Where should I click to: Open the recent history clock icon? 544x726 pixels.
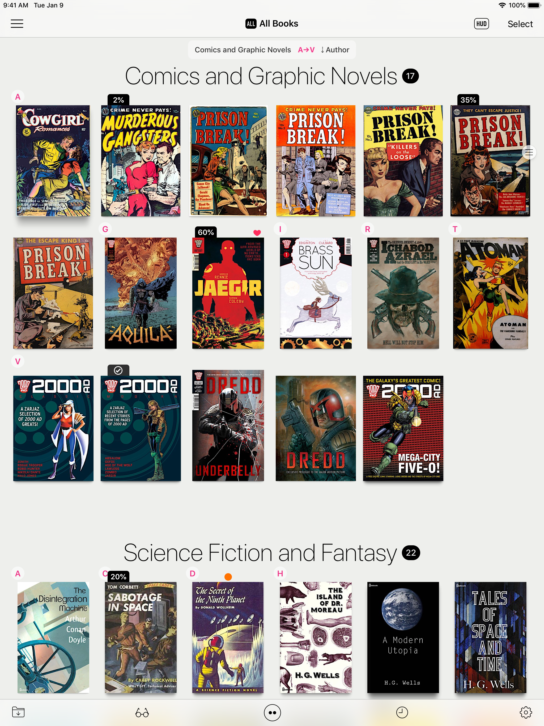point(402,712)
